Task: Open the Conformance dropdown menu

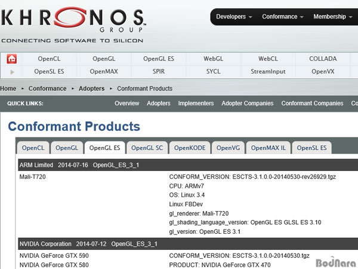Action: [283, 17]
